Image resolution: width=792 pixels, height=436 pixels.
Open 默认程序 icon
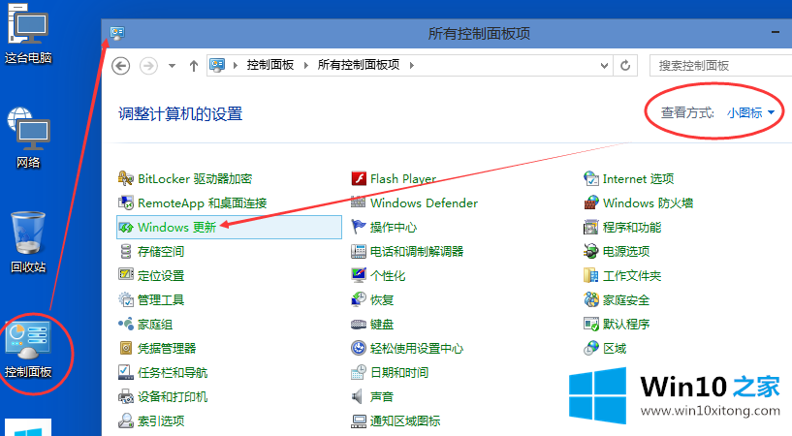pos(591,324)
